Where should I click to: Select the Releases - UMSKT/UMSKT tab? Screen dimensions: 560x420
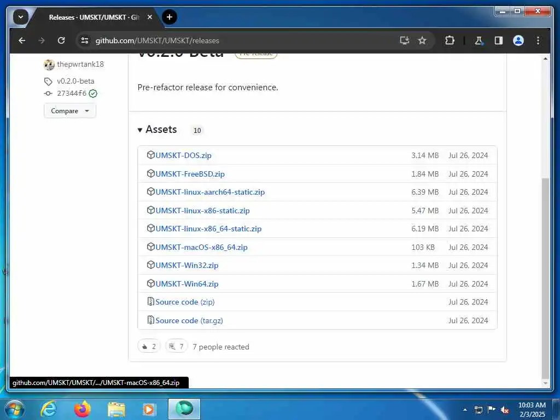pyautogui.click(x=94, y=17)
